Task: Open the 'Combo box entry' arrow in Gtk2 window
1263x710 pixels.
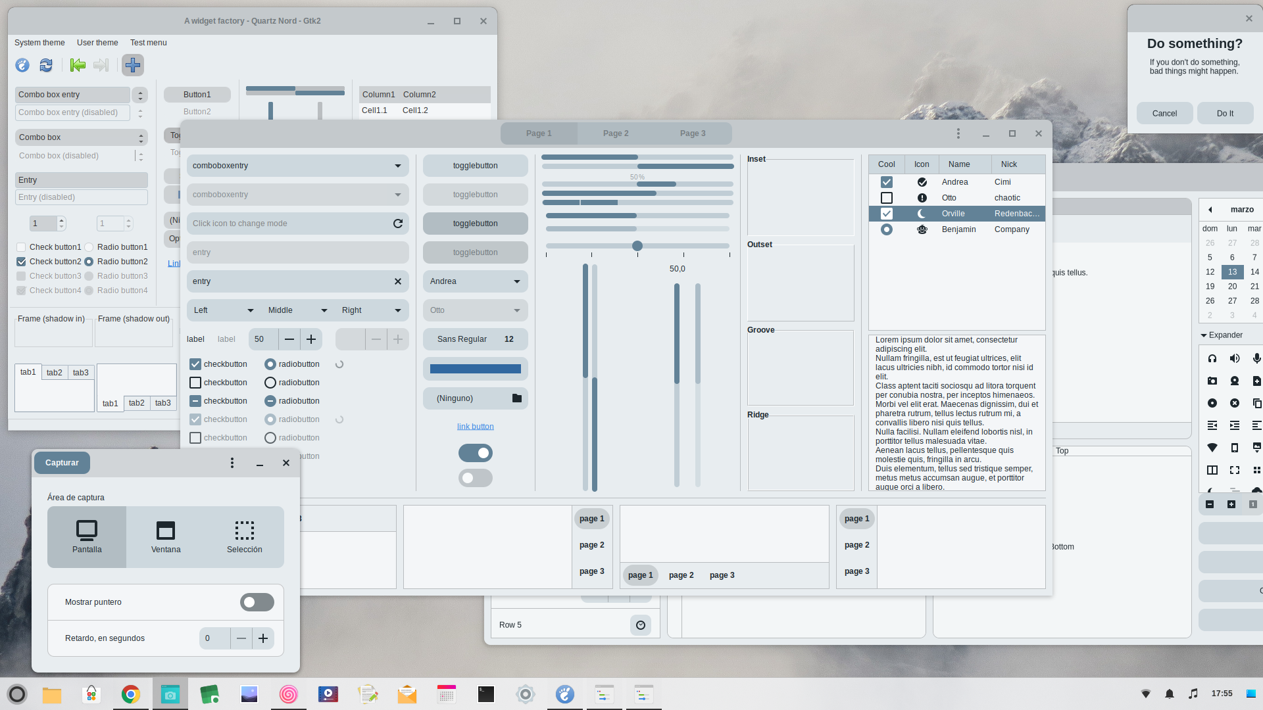Action: pyautogui.click(x=140, y=95)
